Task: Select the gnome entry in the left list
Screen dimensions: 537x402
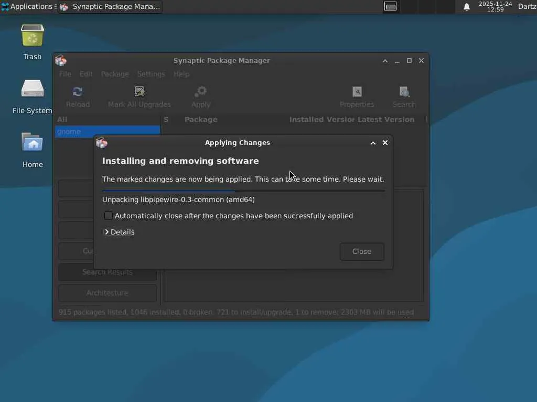Action: coord(107,131)
